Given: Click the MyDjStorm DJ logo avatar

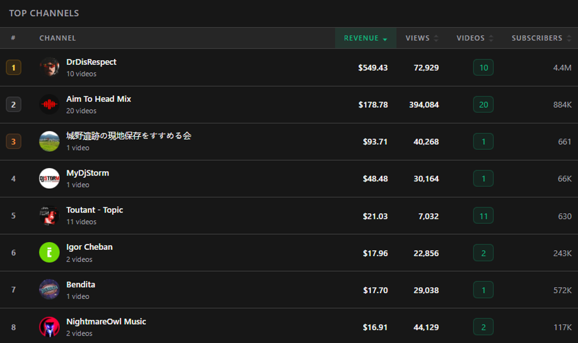Looking at the screenshot, I should [49, 178].
